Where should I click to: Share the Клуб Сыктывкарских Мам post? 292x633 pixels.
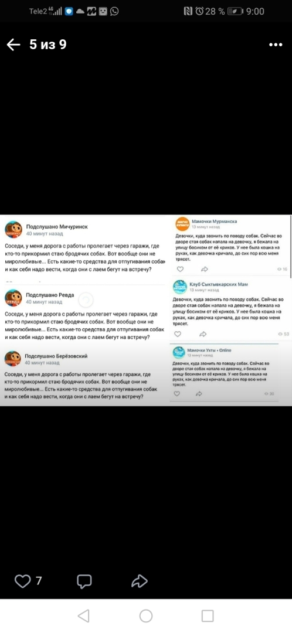pyautogui.click(x=203, y=334)
